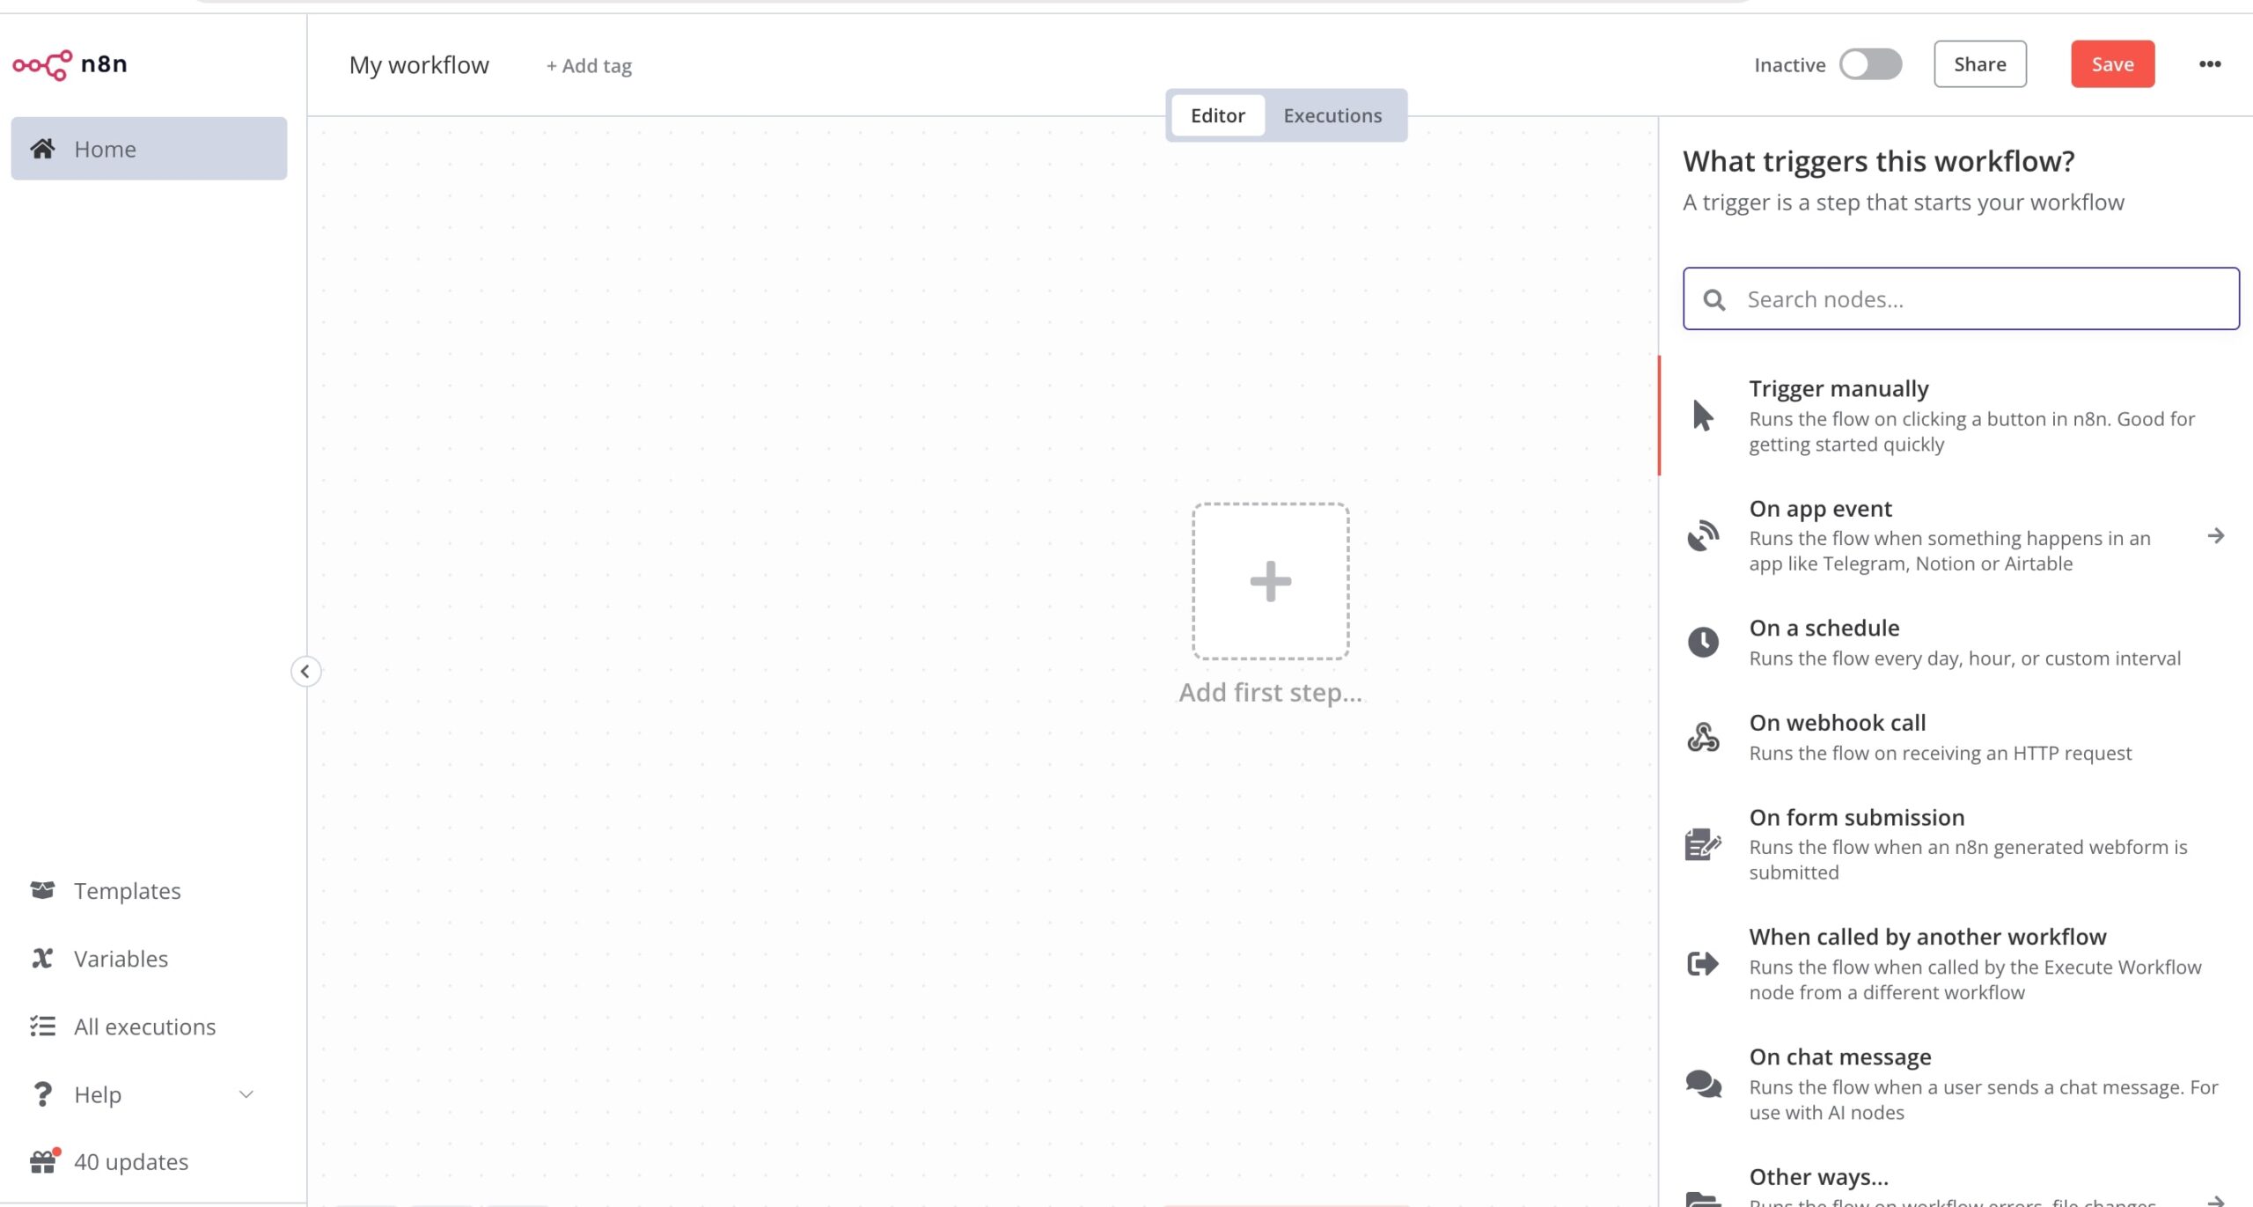
Task: Select the Trigger manually cursor icon
Action: (1703, 416)
